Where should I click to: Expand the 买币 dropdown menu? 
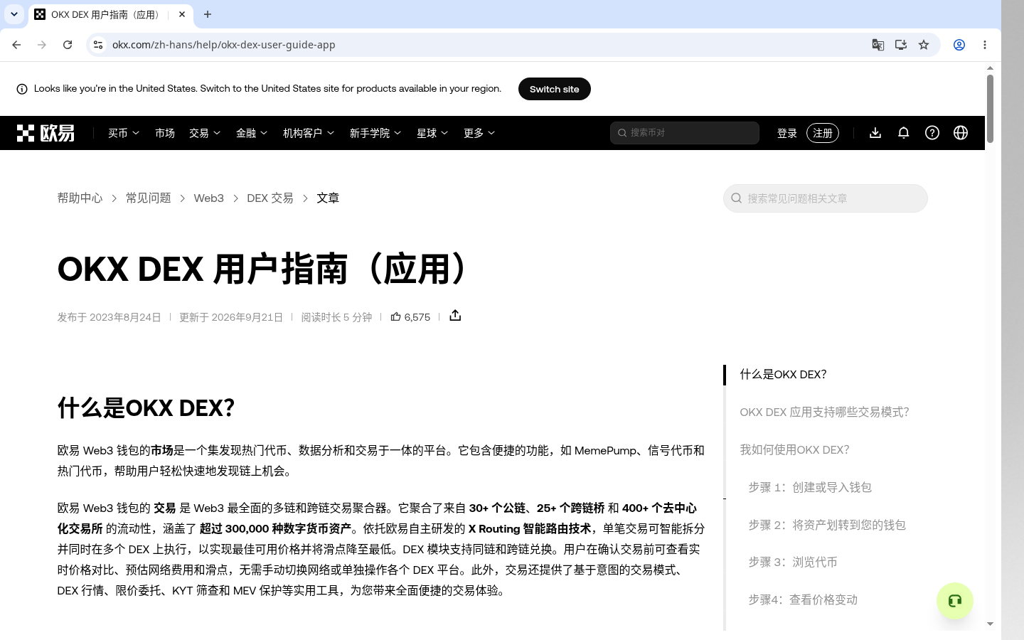pyautogui.click(x=124, y=133)
